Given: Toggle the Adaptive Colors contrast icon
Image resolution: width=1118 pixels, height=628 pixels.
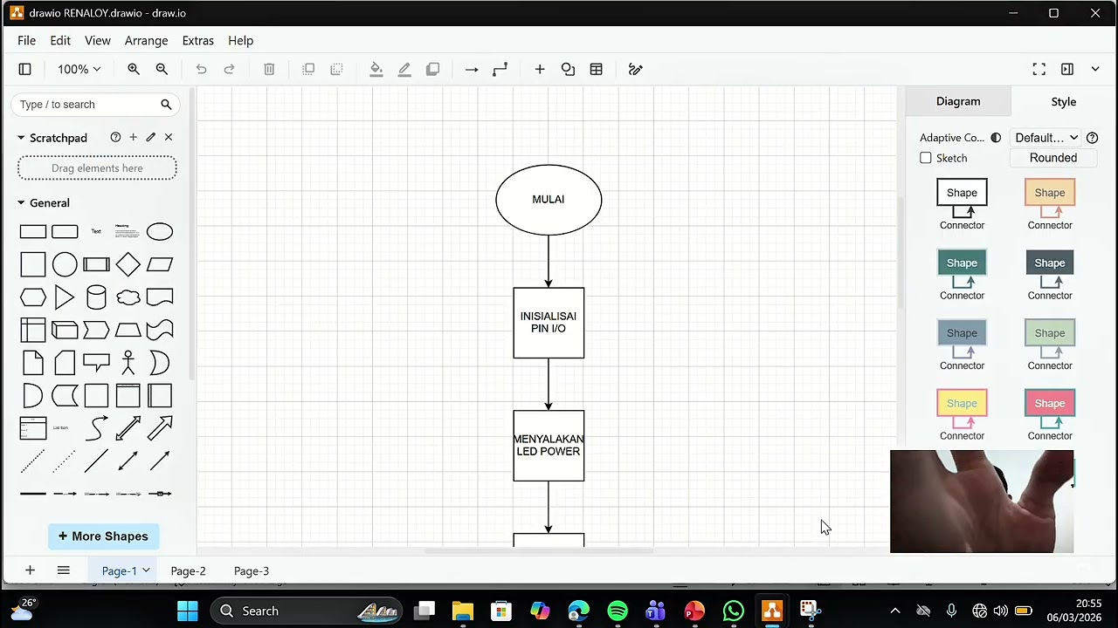Looking at the screenshot, I should tap(996, 138).
